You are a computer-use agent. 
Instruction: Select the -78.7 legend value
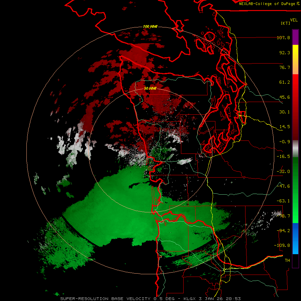283,216
